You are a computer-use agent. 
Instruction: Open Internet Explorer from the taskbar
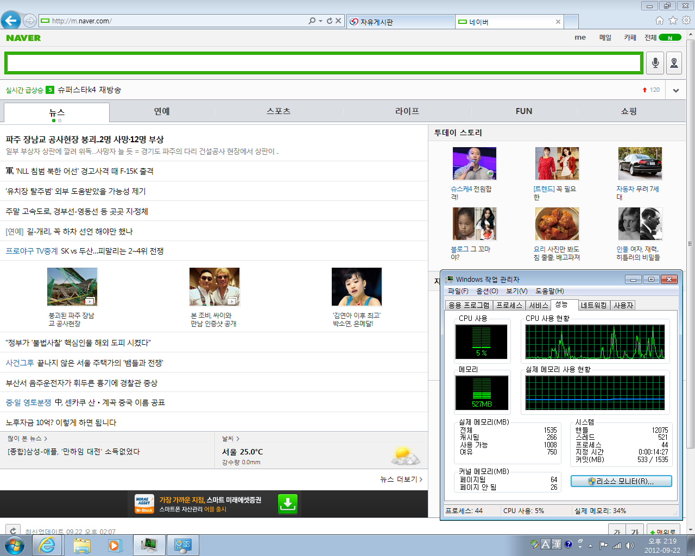[x=47, y=545]
